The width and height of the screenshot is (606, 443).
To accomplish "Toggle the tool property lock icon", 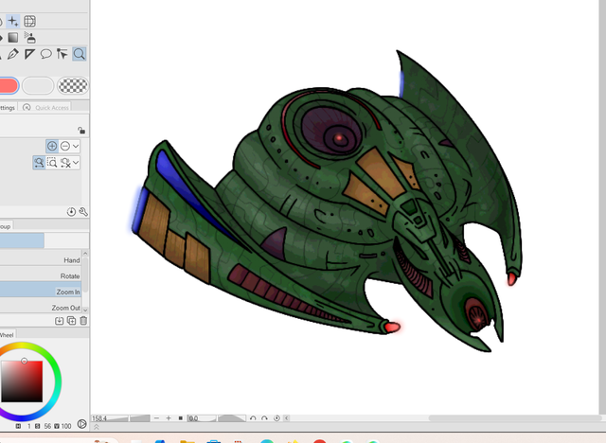I will (x=81, y=131).
